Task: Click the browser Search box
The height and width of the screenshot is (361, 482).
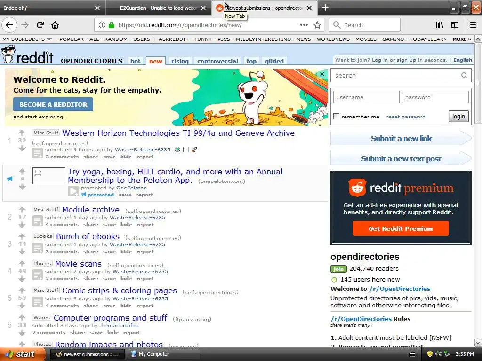Action: point(365,25)
